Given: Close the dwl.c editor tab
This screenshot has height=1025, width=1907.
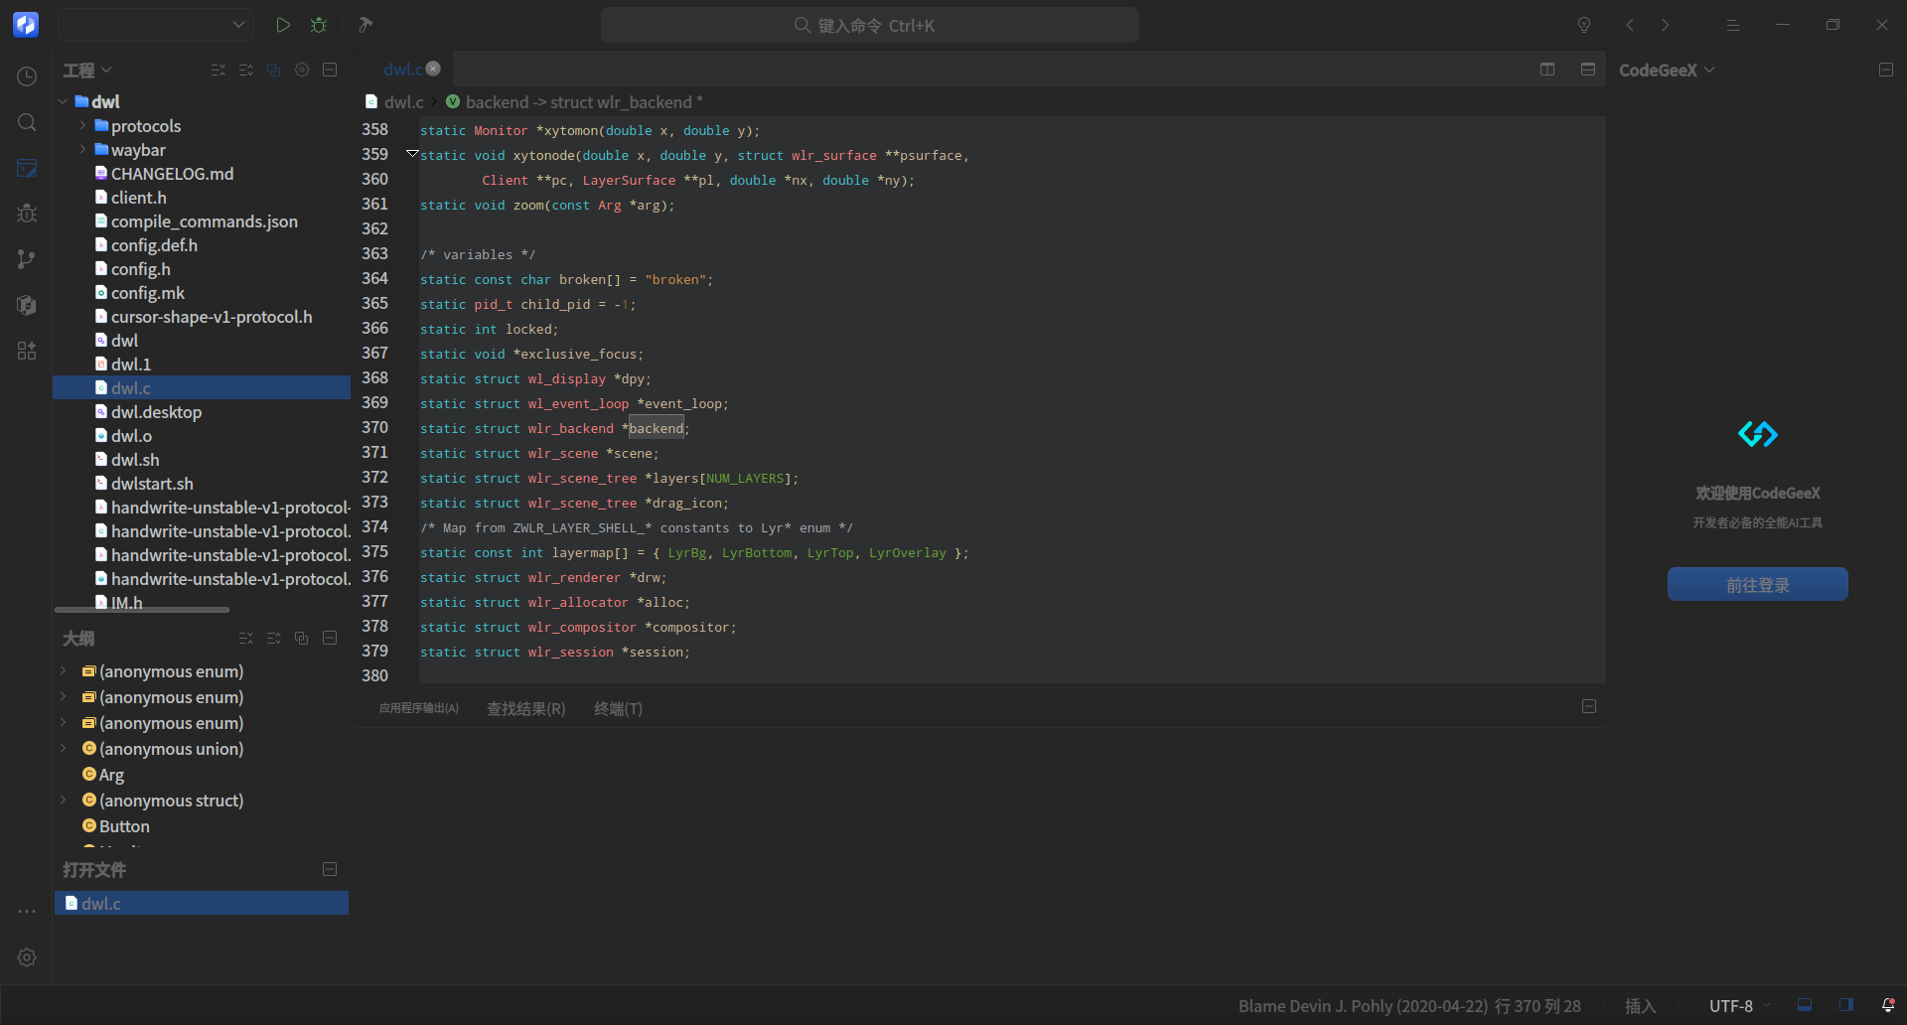Looking at the screenshot, I should point(433,69).
